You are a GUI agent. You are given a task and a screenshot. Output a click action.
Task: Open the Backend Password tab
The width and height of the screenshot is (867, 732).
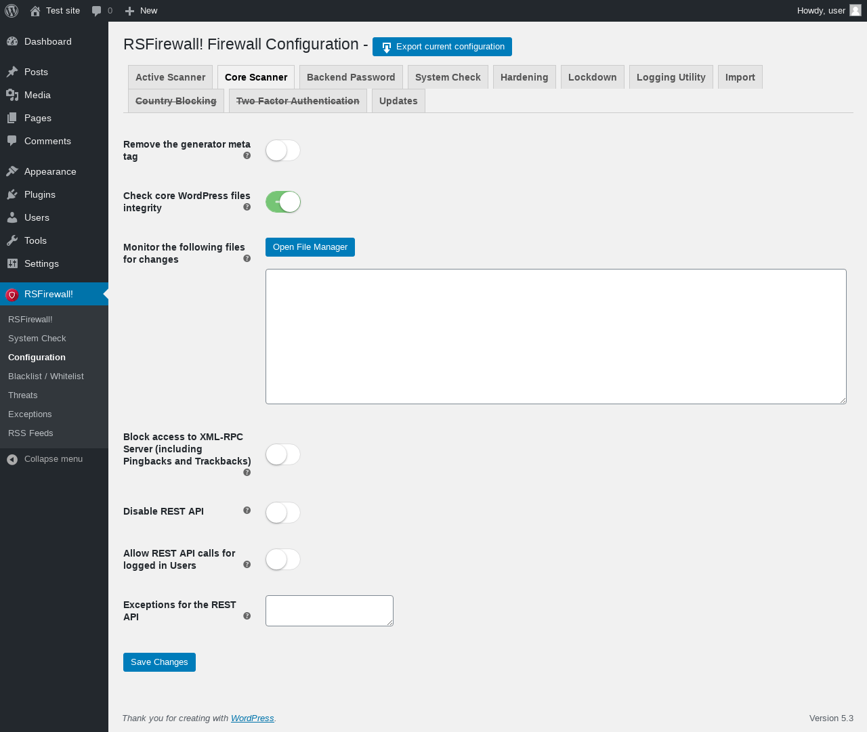(351, 77)
